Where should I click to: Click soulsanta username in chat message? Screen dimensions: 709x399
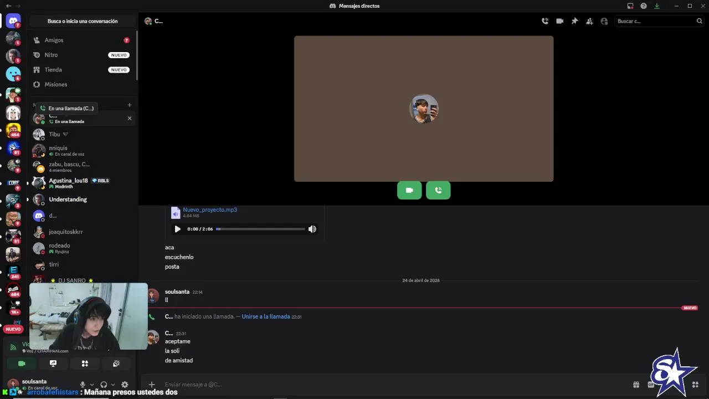[x=177, y=291]
